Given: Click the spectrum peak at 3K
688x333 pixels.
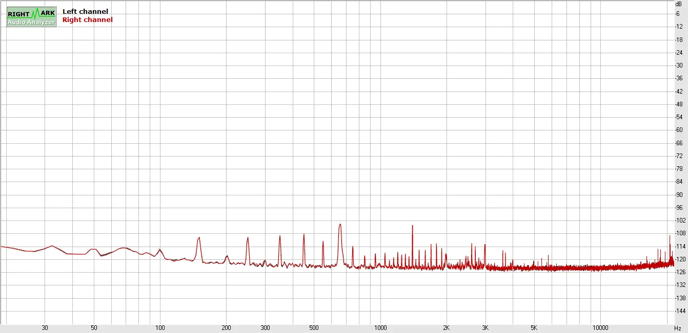Looking at the screenshot, I should pyautogui.click(x=485, y=246).
